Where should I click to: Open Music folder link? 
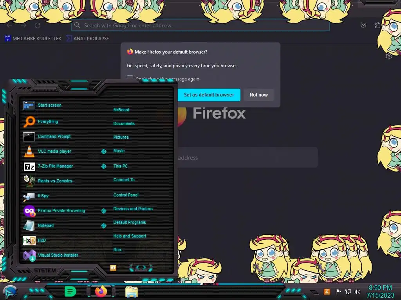[119, 151]
